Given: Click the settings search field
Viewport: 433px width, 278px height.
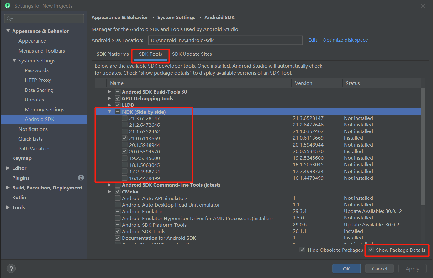Looking at the screenshot, I should click(44, 19).
